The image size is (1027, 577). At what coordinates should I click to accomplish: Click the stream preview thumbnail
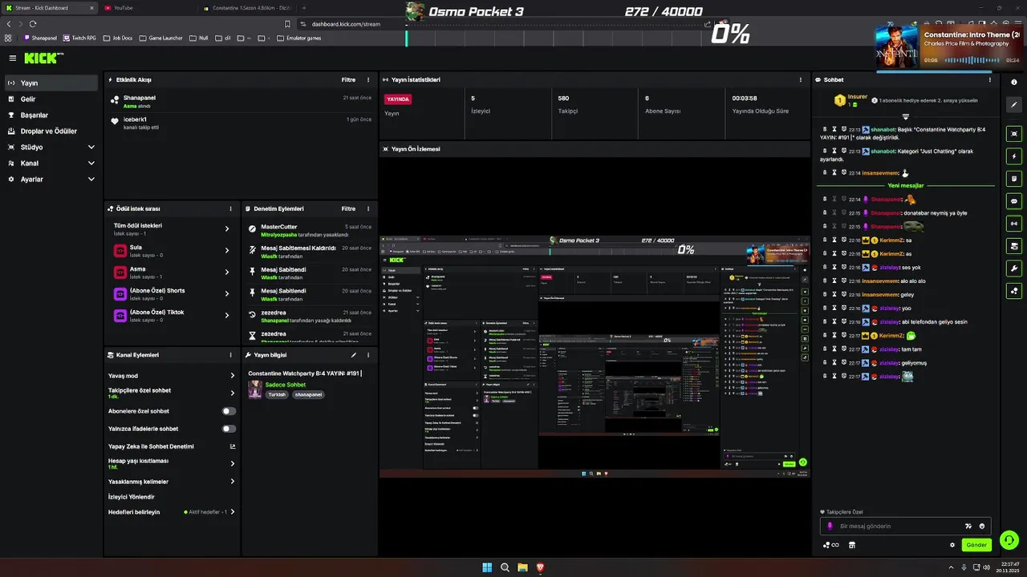click(595, 357)
